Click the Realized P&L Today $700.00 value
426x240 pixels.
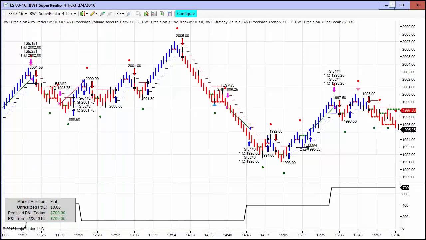pos(58,213)
